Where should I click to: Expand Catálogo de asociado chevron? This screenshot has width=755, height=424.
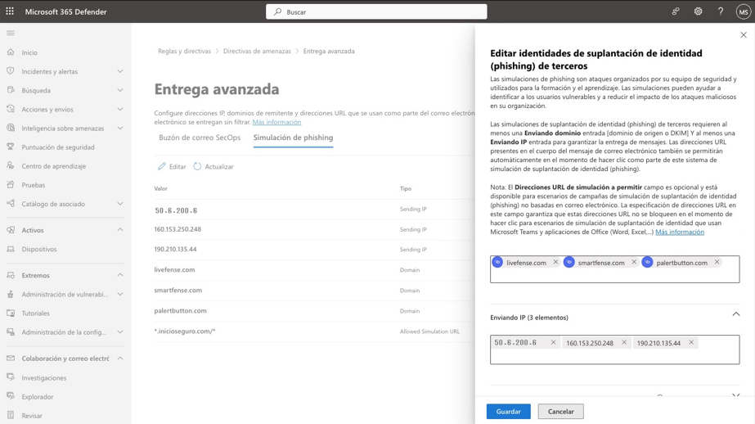click(x=120, y=203)
